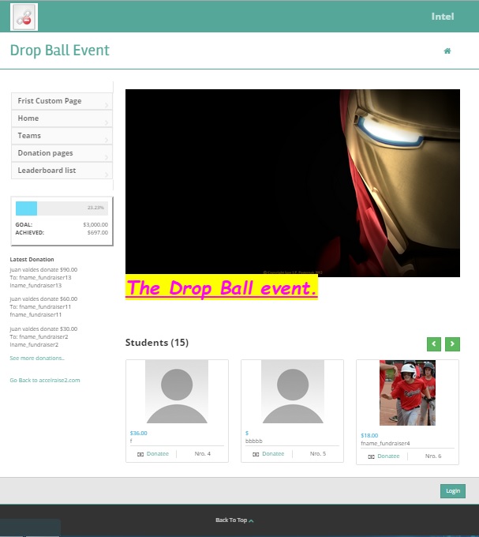479x537 pixels.
Task: Click the fundraising progress bar at 23.23%
Action: 62,208
